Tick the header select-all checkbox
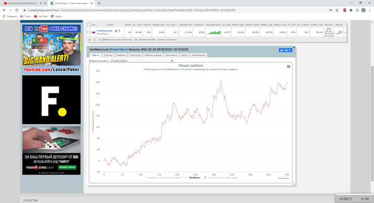 (89, 25)
